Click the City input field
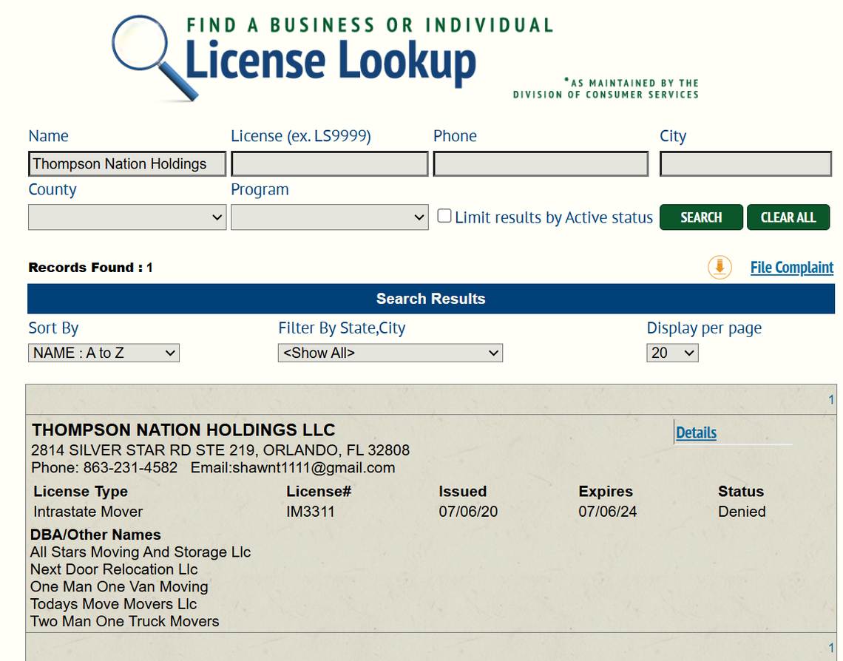843x661 pixels. (745, 163)
